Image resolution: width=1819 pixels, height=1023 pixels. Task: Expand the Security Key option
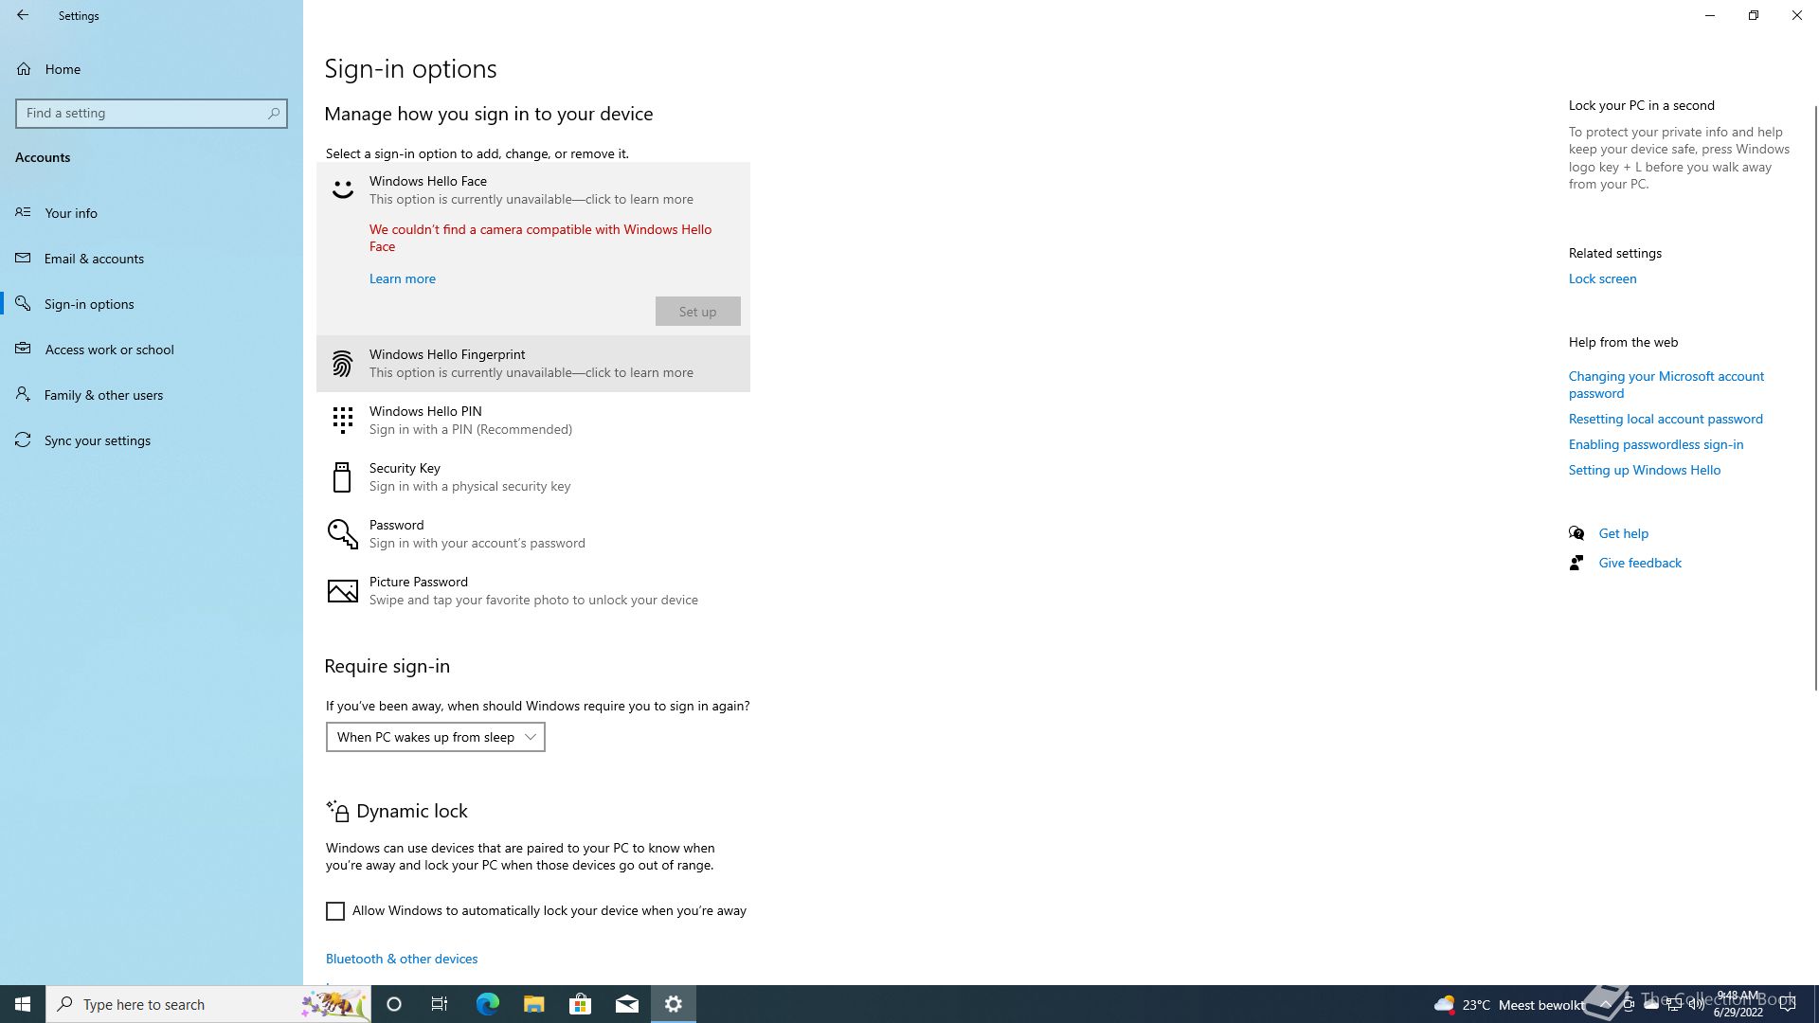point(533,477)
